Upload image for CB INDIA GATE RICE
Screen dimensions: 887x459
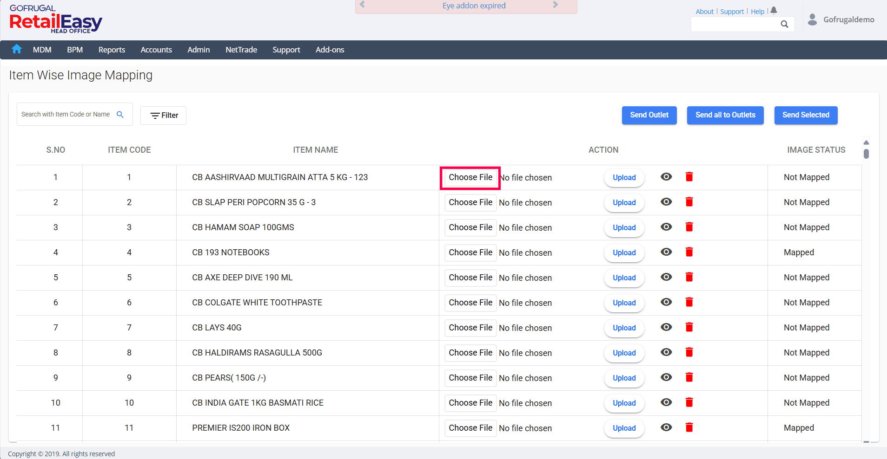624,403
